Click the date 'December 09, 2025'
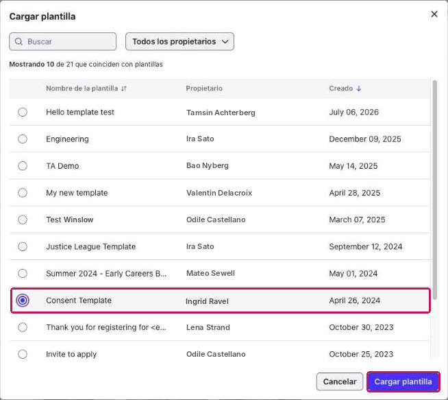Viewport: 448px width, 400px height. tap(365, 139)
